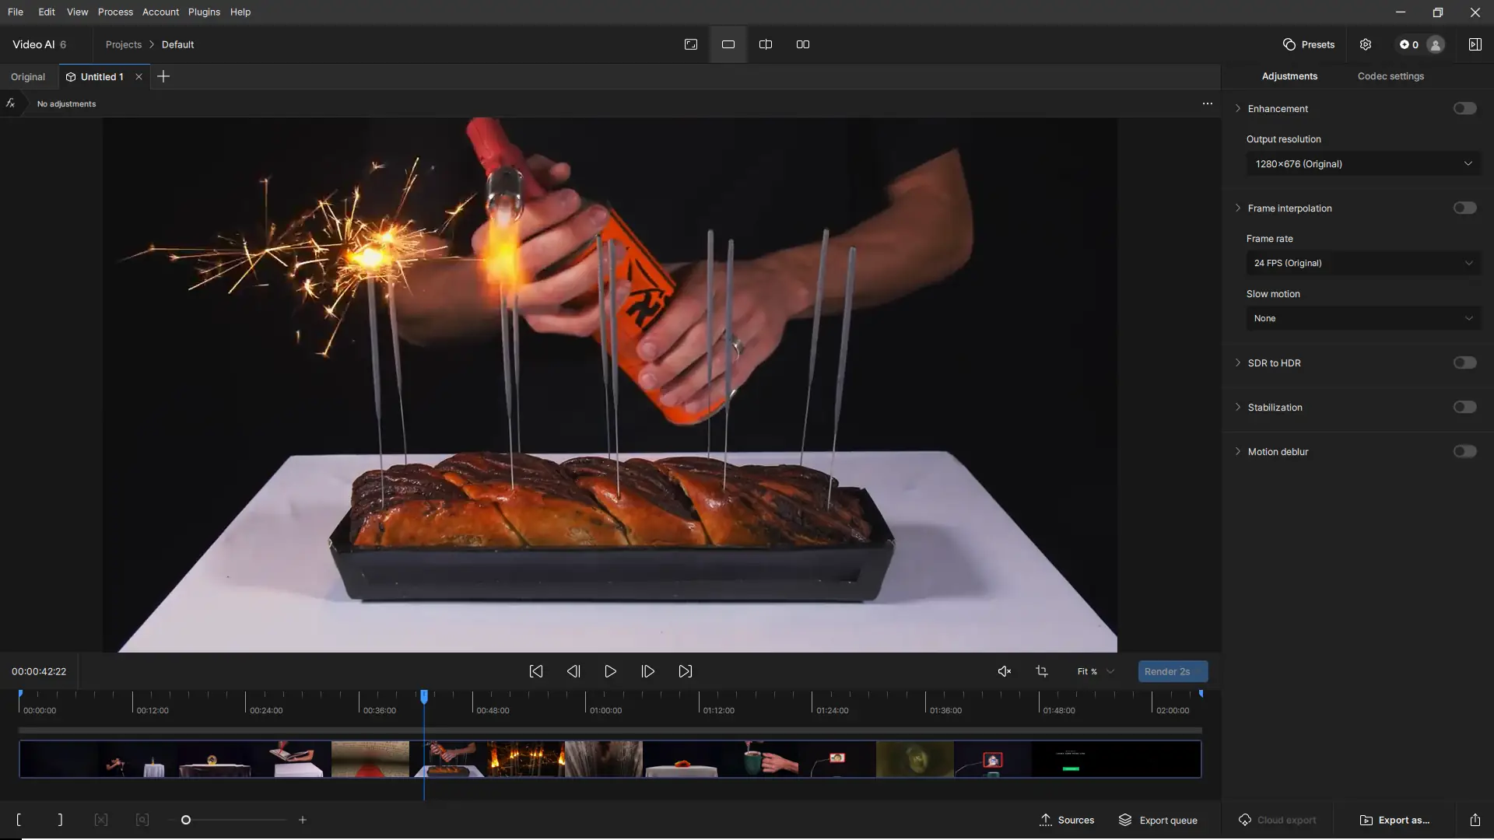Select the split view layout icon
The height and width of the screenshot is (840, 1494).
click(x=766, y=44)
